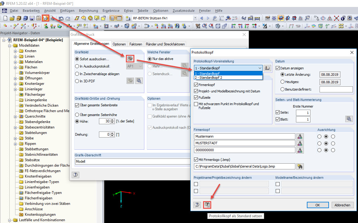
Task: Click the zoom window magnifier icon
Action: pyautogui.click(x=205, y=26)
